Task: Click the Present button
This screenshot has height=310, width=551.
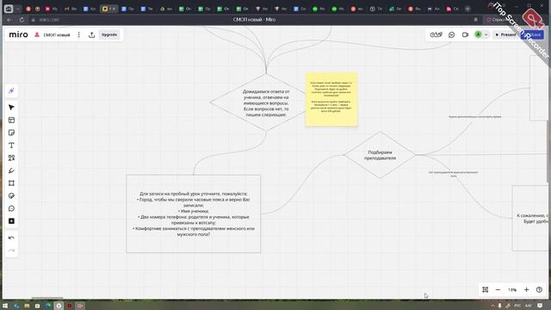Action: pyautogui.click(x=505, y=34)
